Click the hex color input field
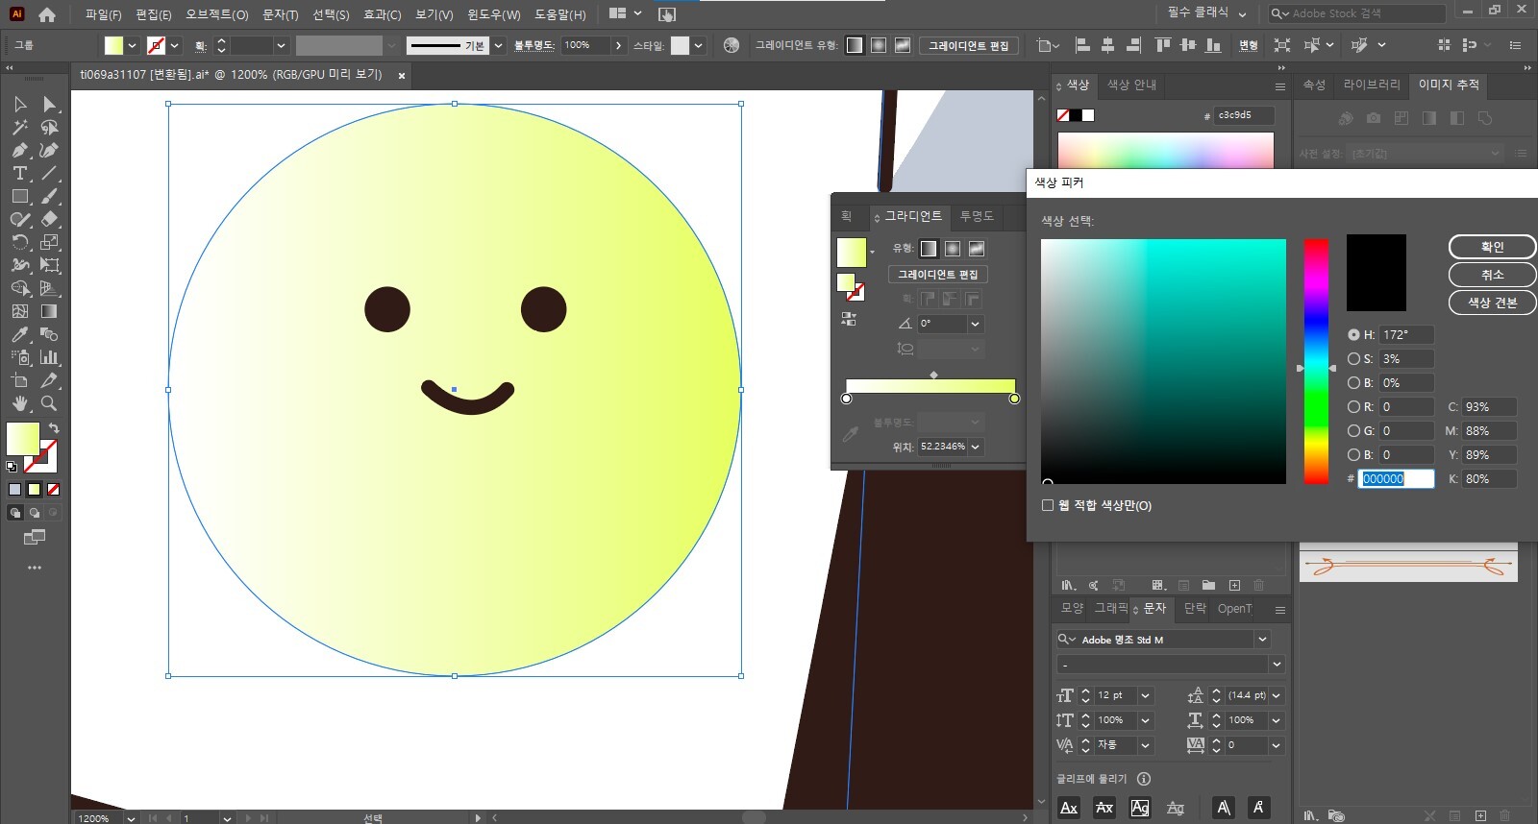The width and height of the screenshot is (1538, 824). click(x=1395, y=479)
